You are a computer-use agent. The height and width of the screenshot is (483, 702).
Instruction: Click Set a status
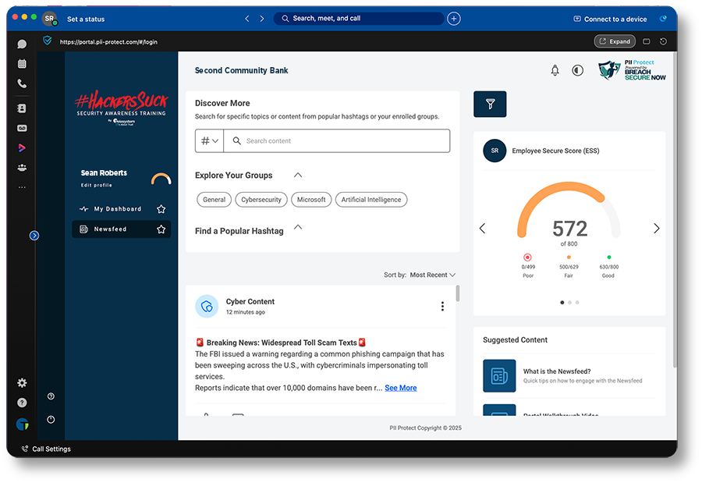click(86, 19)
